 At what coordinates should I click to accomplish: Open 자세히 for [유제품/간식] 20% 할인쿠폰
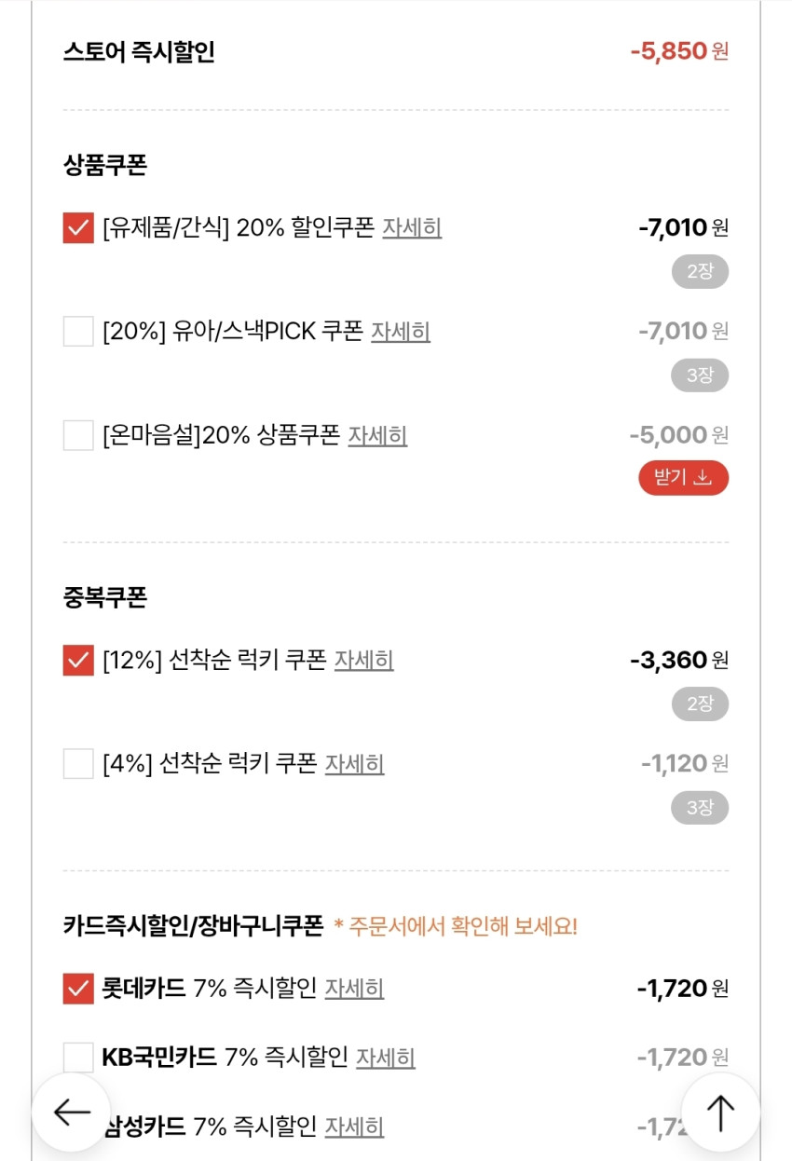pos(412,227)
